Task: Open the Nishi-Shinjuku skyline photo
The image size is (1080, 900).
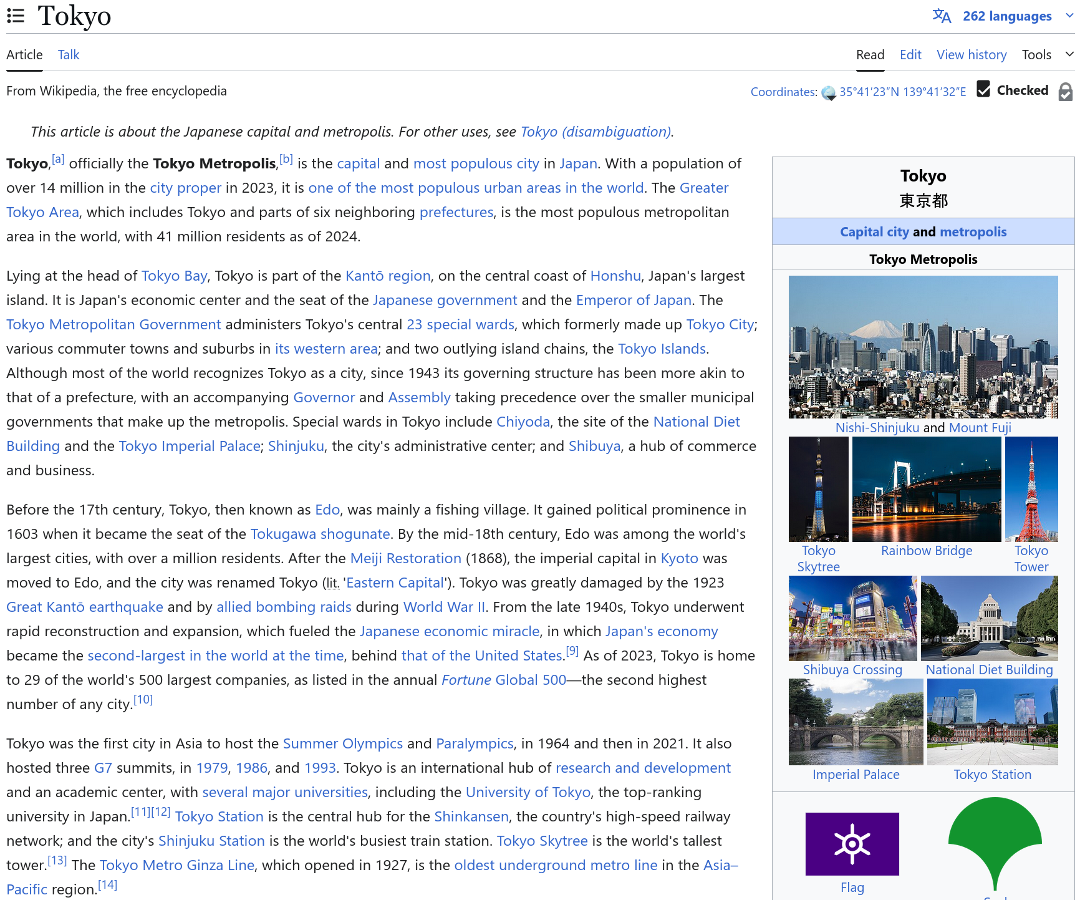Action: [923, 347]
